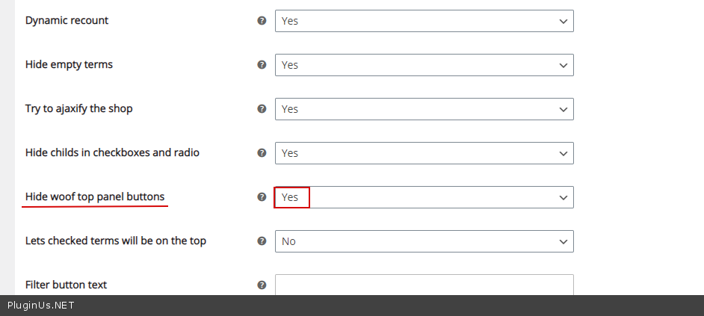The width and height of the screenshot is (704, 316).
Task: Click the Filter button text label
Action: (x=66, y=285)
